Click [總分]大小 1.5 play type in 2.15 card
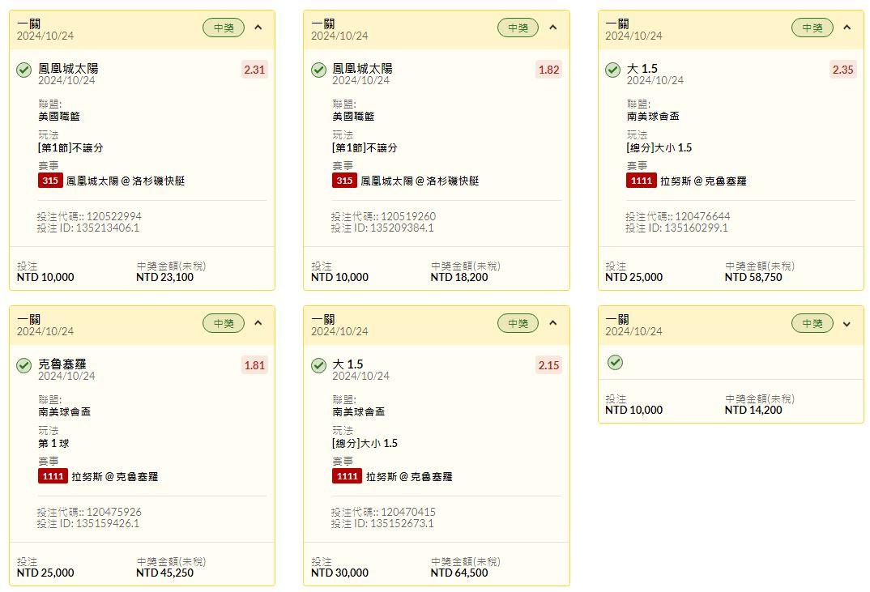The image size is (870, 592). [365, 443]
